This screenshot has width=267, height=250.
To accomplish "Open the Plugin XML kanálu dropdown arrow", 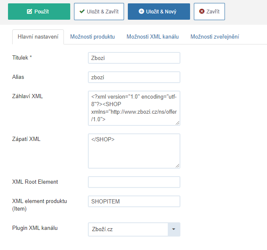I will (x=174, y=229).
